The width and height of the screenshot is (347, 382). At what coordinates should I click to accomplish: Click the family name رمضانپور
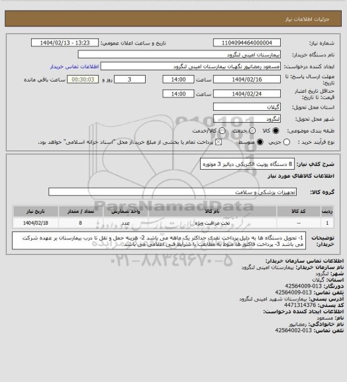pos(298,324)
